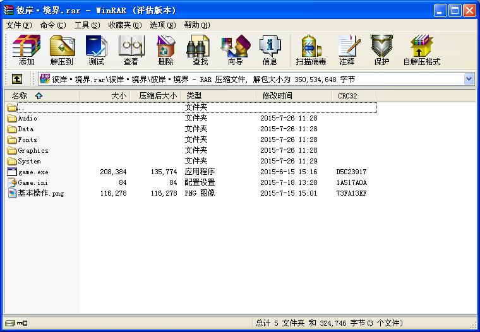Select the game.exe file name
The image size is (480, 332).
pyautogui.click(x=33, y=172)
